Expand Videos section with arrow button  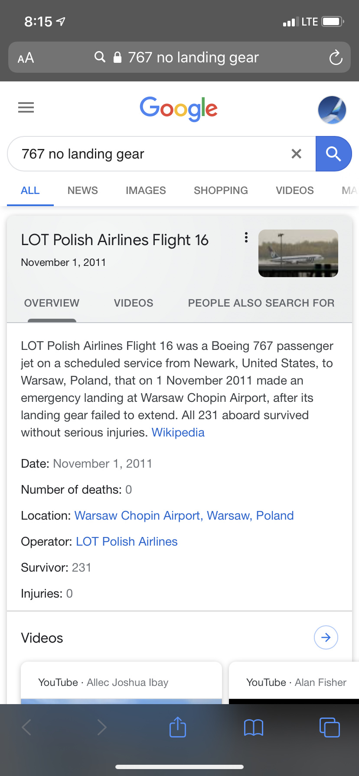pyautogui.click(x=326, y=637)
